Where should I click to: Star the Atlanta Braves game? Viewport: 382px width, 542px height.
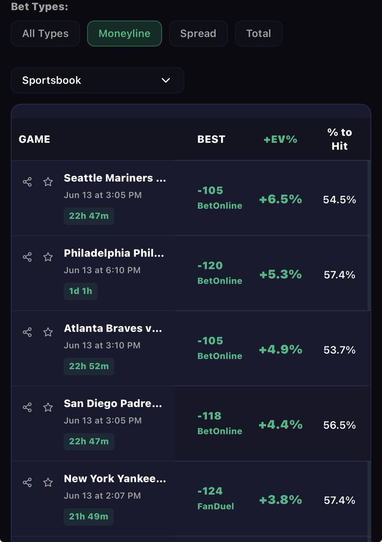48,332
